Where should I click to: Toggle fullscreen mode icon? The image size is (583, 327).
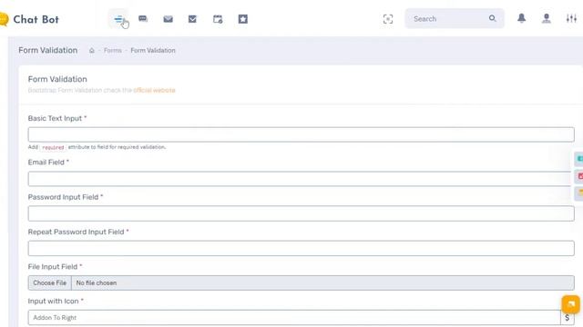click(388, 19)
